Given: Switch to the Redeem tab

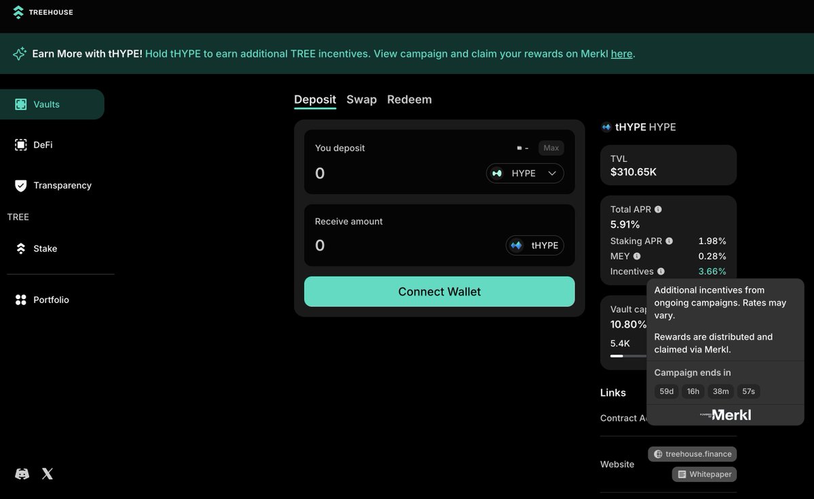Looking at the screenshot, I should 409,100.
